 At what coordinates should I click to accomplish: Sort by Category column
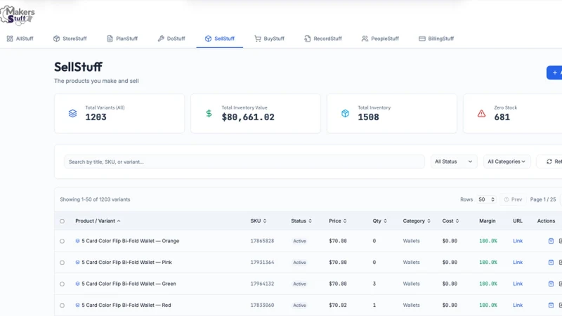(417, 220)
